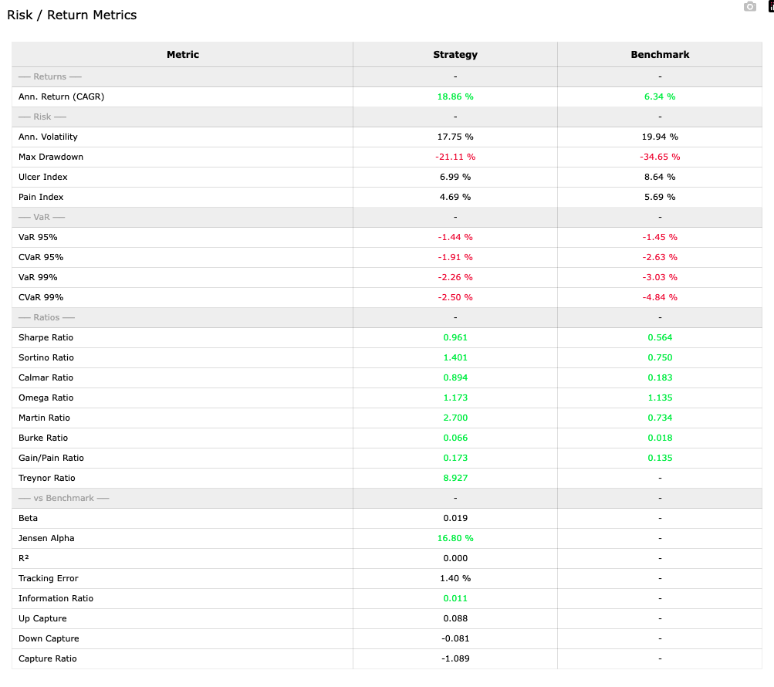The image size is (774, 687).
Task: Click the Capture Ratio row label
Action: (x=48, y=658)
